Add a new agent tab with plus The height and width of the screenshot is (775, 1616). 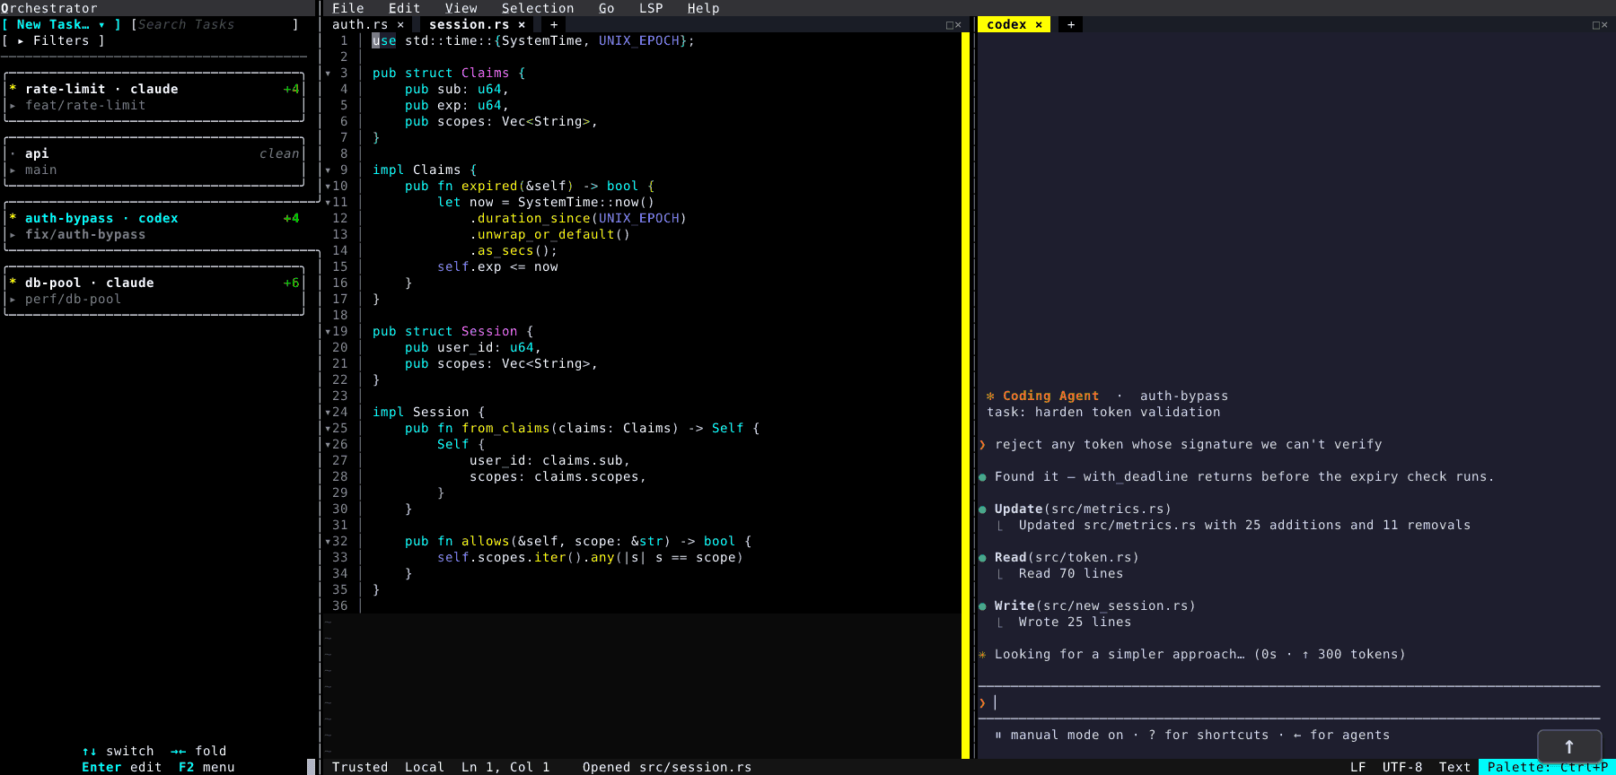point(1071,24)
